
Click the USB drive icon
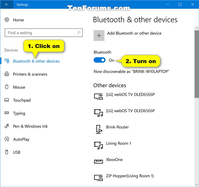point(7,152)
